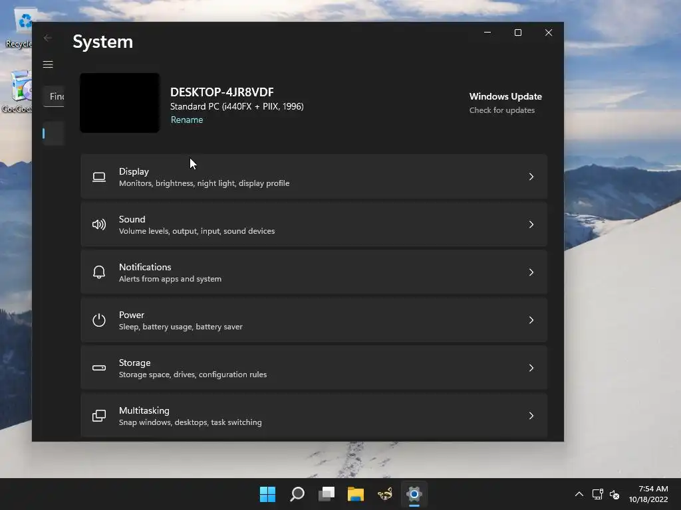
Task: Select Snap windows, desktops, task switching
Action: (190, 422)
